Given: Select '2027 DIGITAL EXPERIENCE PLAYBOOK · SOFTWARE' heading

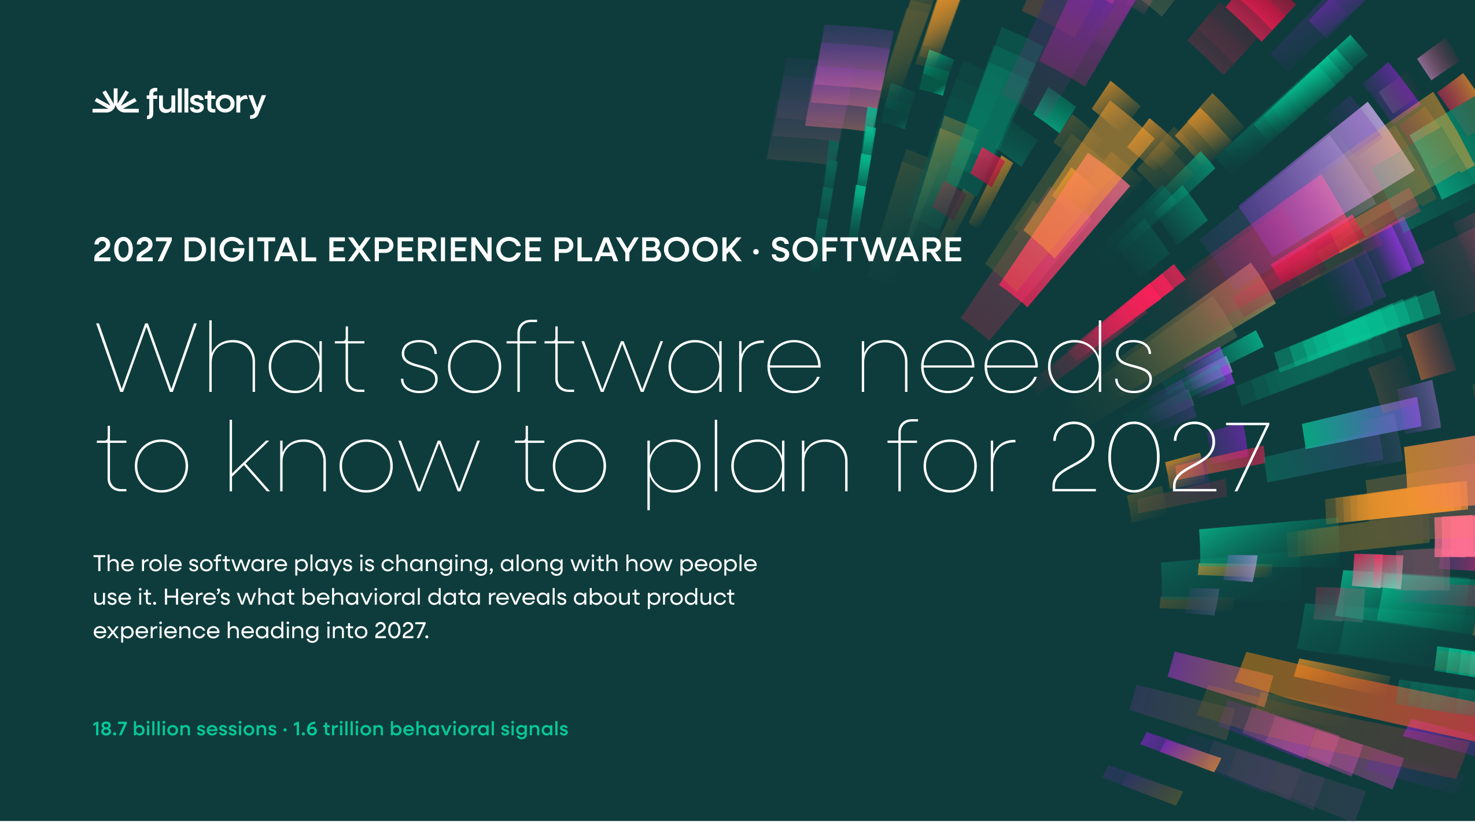Looking at the screenshot, I should tap(527, 250).
